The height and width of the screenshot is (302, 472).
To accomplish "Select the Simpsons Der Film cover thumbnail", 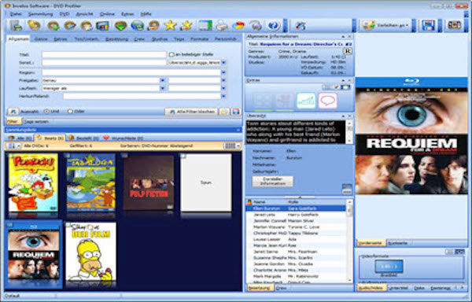I will 91,252.
